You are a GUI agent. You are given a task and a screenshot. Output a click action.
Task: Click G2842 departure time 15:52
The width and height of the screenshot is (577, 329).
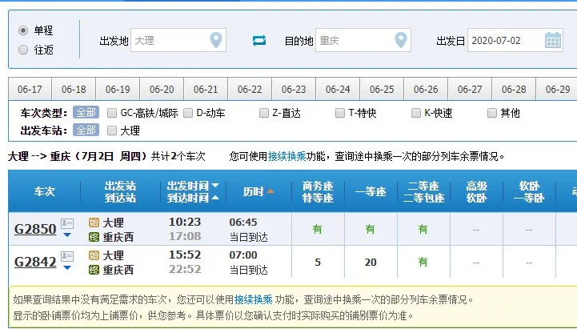coord(185,255)
